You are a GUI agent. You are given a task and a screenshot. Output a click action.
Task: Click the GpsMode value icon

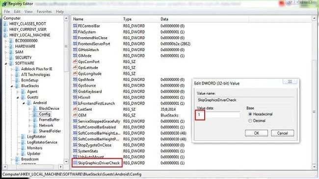click(75, 80)
